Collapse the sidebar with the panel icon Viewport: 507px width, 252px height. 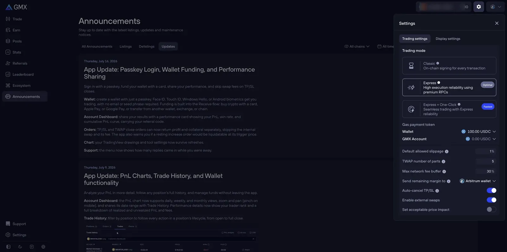tap(9, 247)
